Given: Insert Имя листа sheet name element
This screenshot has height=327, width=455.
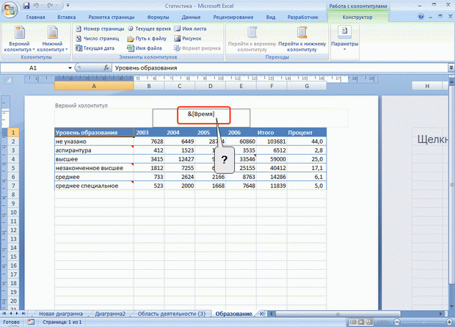Looking at the screenshot, I should click(190, 29).
